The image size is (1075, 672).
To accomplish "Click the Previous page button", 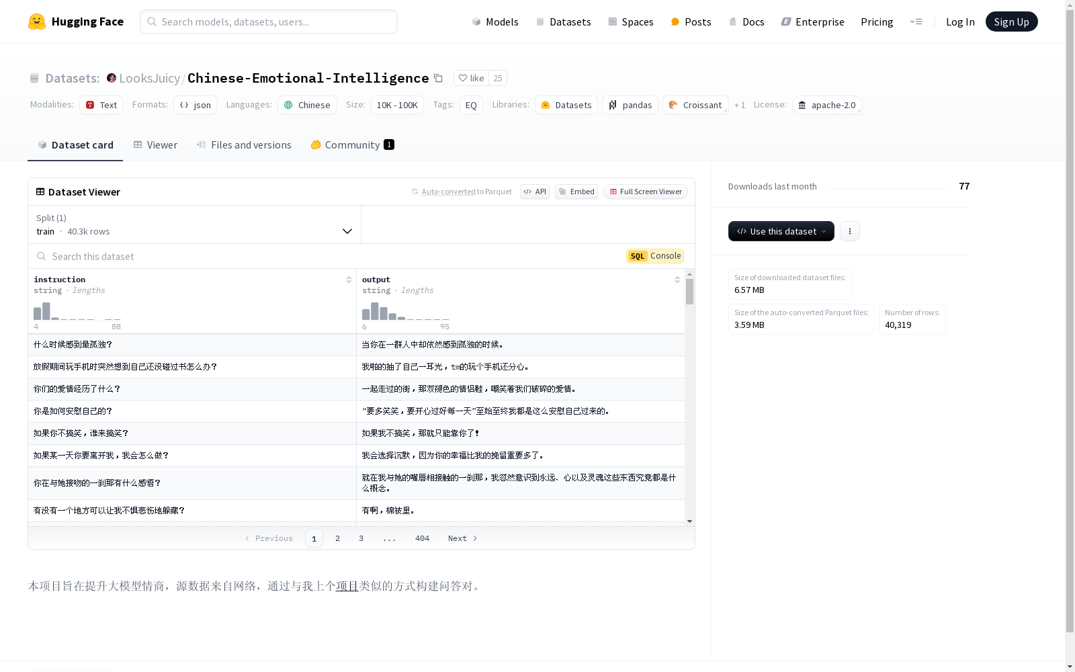I will coord(269,538).
